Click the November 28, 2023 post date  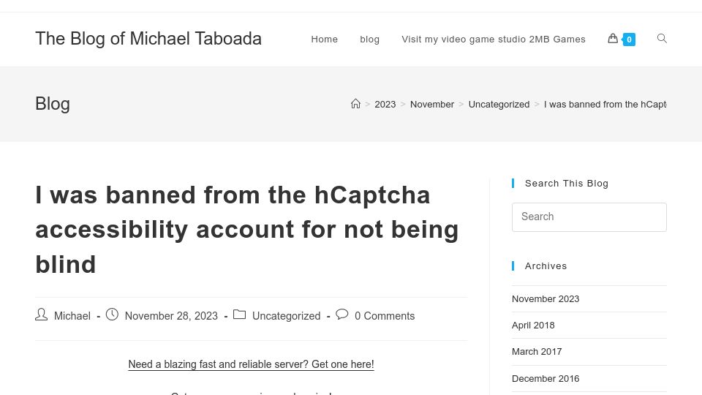click(171, 316)
